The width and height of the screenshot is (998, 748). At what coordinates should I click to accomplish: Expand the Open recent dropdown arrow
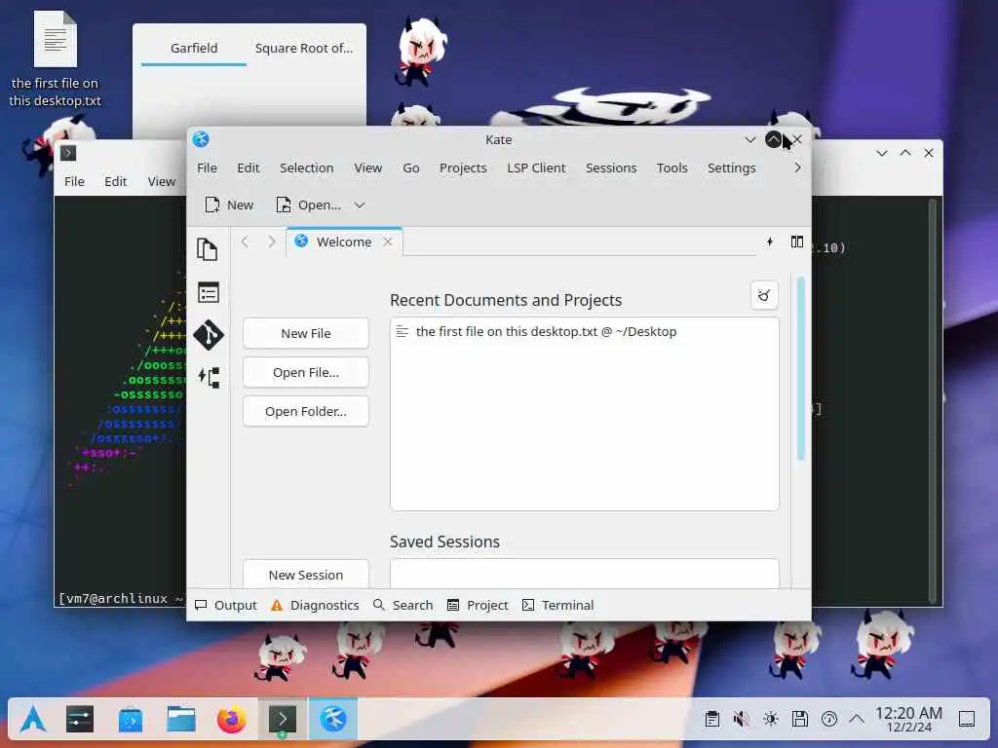point(360,205)
